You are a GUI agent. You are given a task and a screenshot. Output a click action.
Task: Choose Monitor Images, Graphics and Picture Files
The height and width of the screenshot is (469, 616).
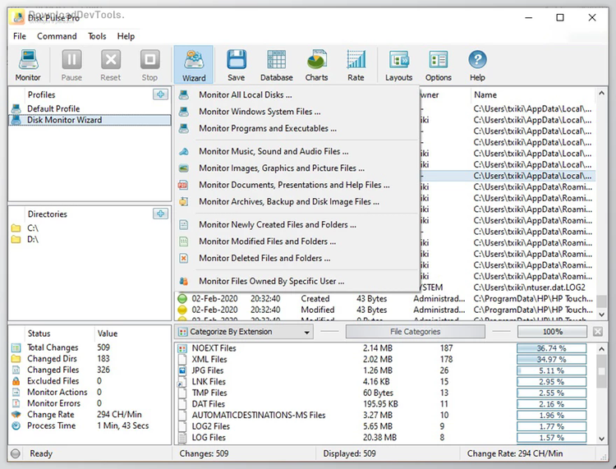297,168
